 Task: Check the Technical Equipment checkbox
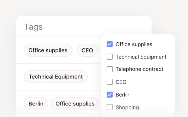[x=110, y=57]
